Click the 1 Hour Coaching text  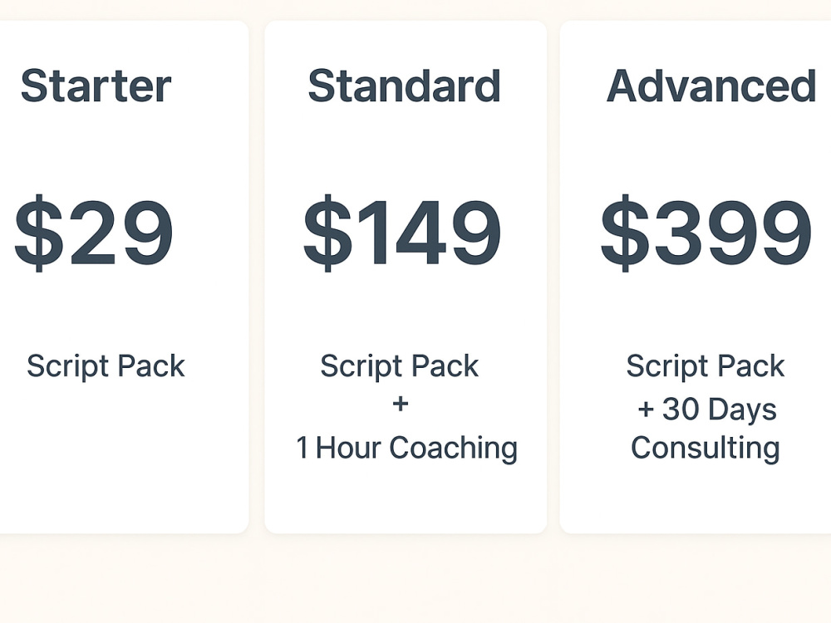[406, 449]
